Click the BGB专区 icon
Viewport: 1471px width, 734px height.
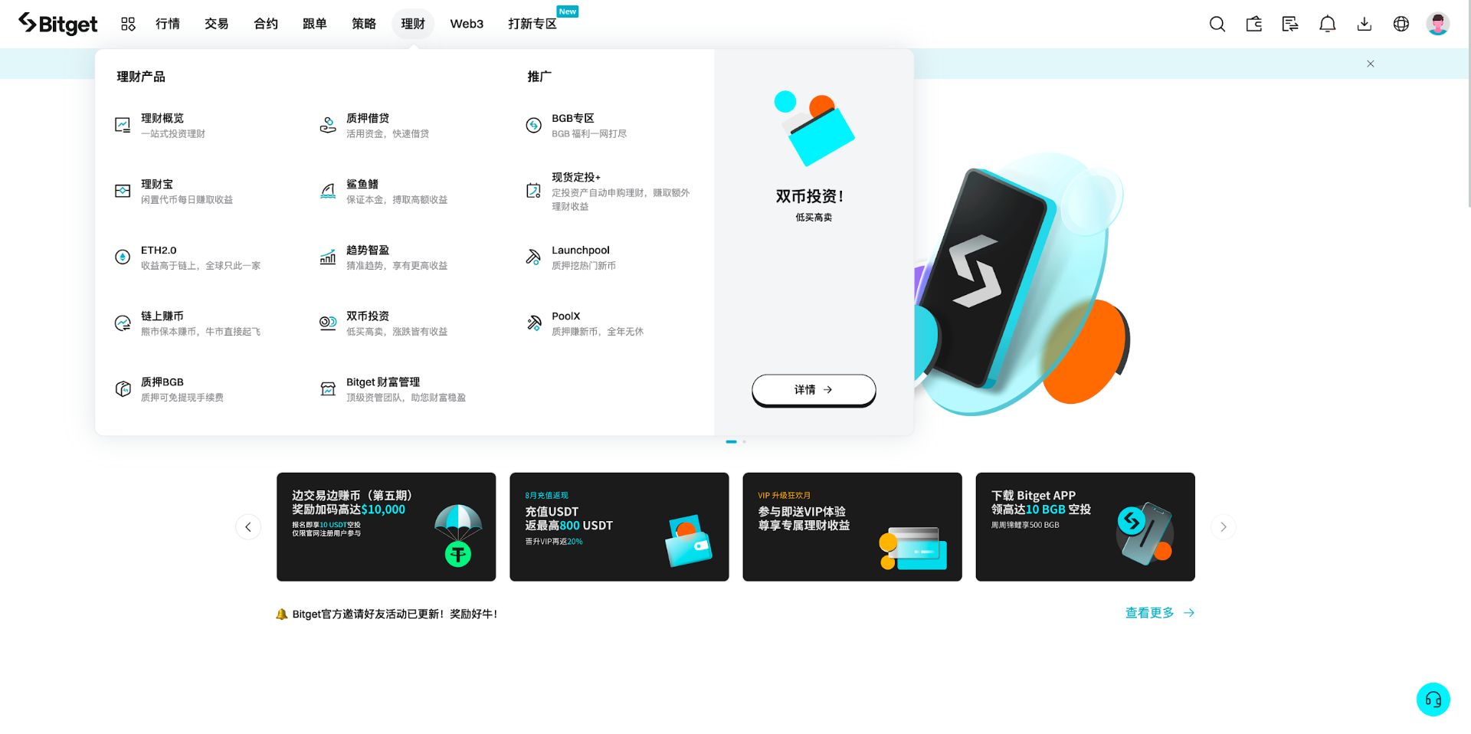[x=533, y=125]
